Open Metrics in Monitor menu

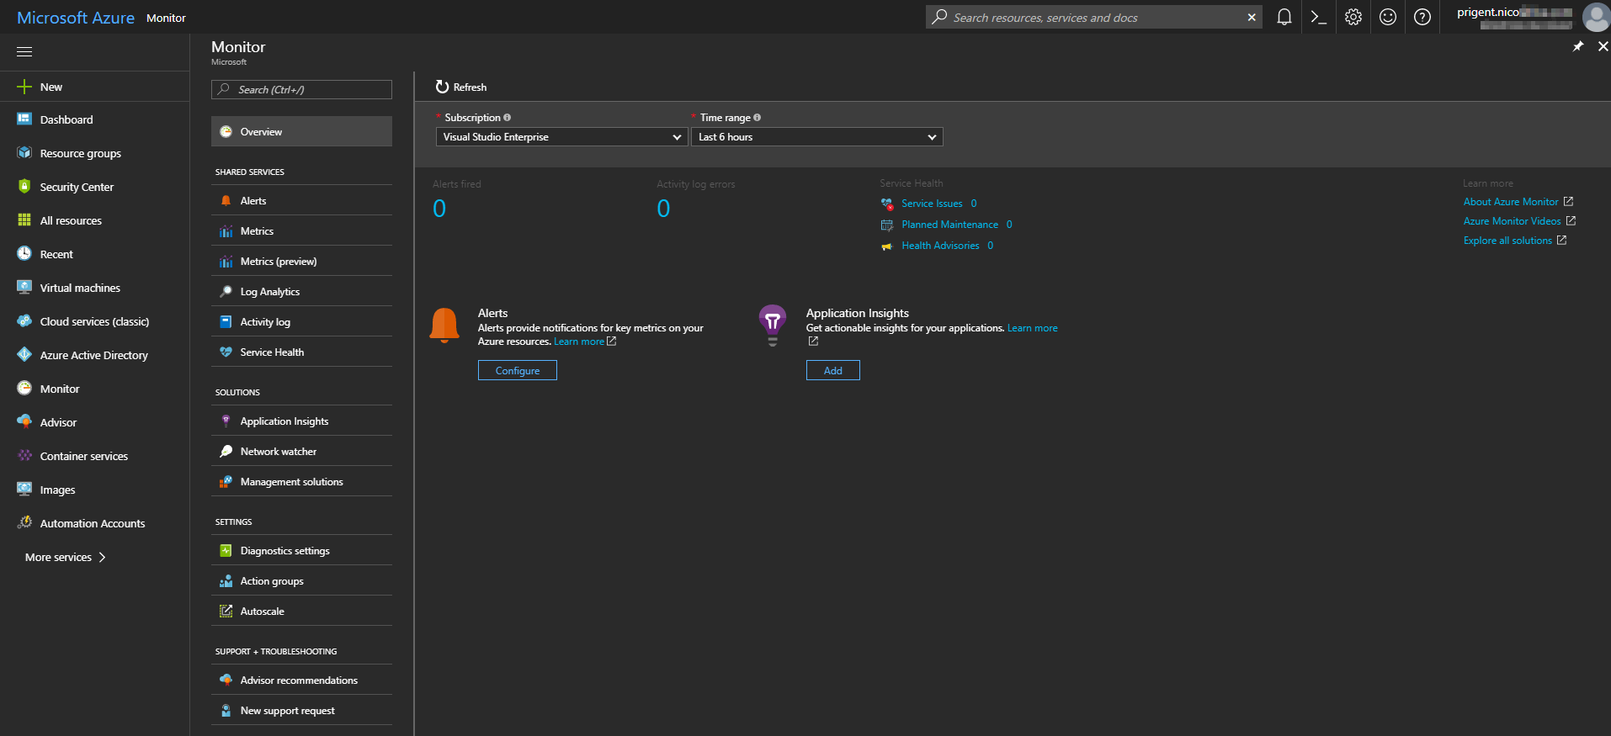[301, 230]
